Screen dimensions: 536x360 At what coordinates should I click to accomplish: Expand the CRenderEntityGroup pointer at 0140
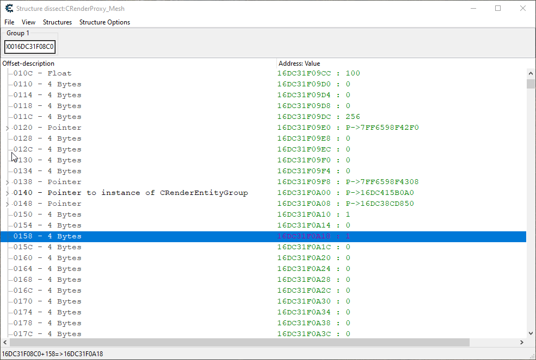[7, 193]
